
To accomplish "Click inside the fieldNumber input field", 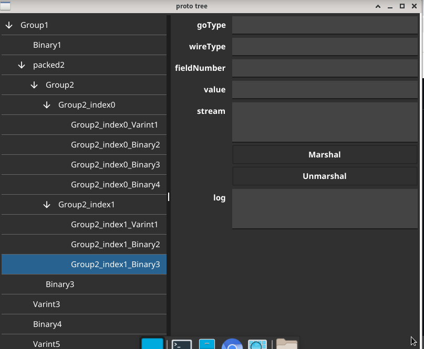I will point(324,68).
